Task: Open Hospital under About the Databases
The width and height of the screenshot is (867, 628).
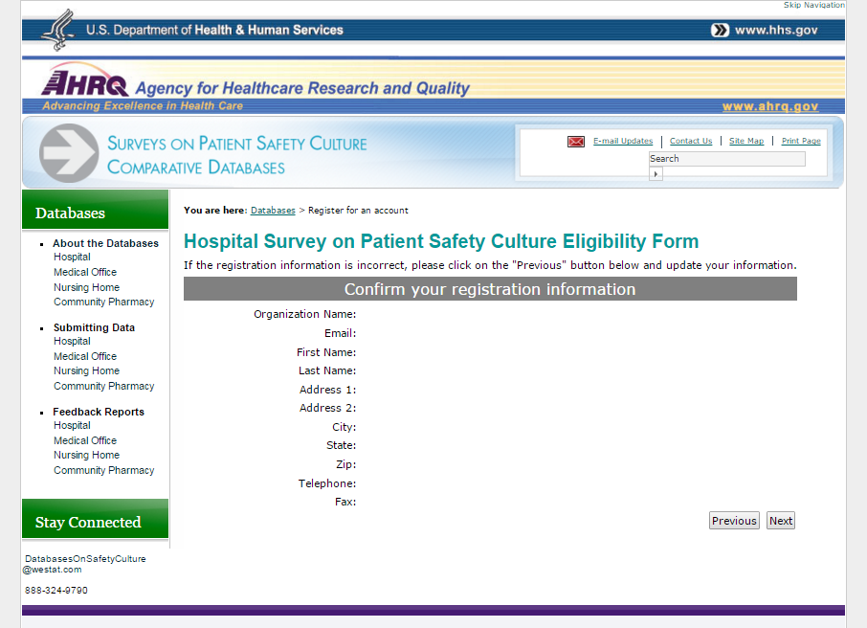Action: point(72,258)
